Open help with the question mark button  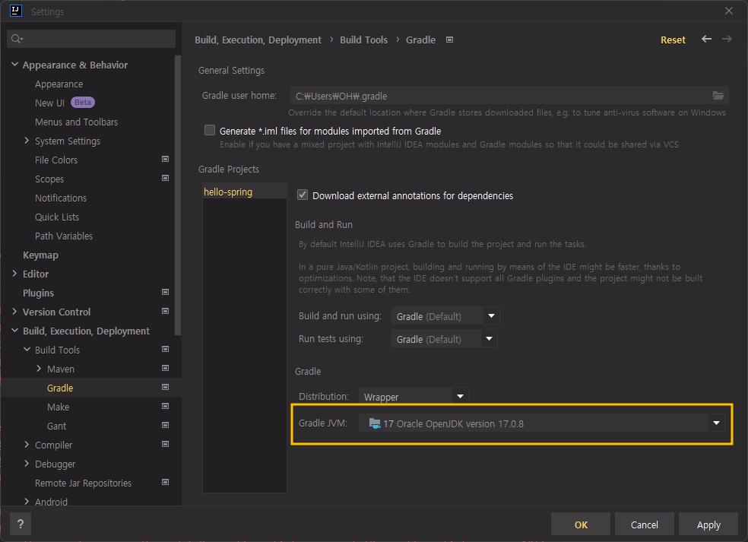tap(21, 525)
